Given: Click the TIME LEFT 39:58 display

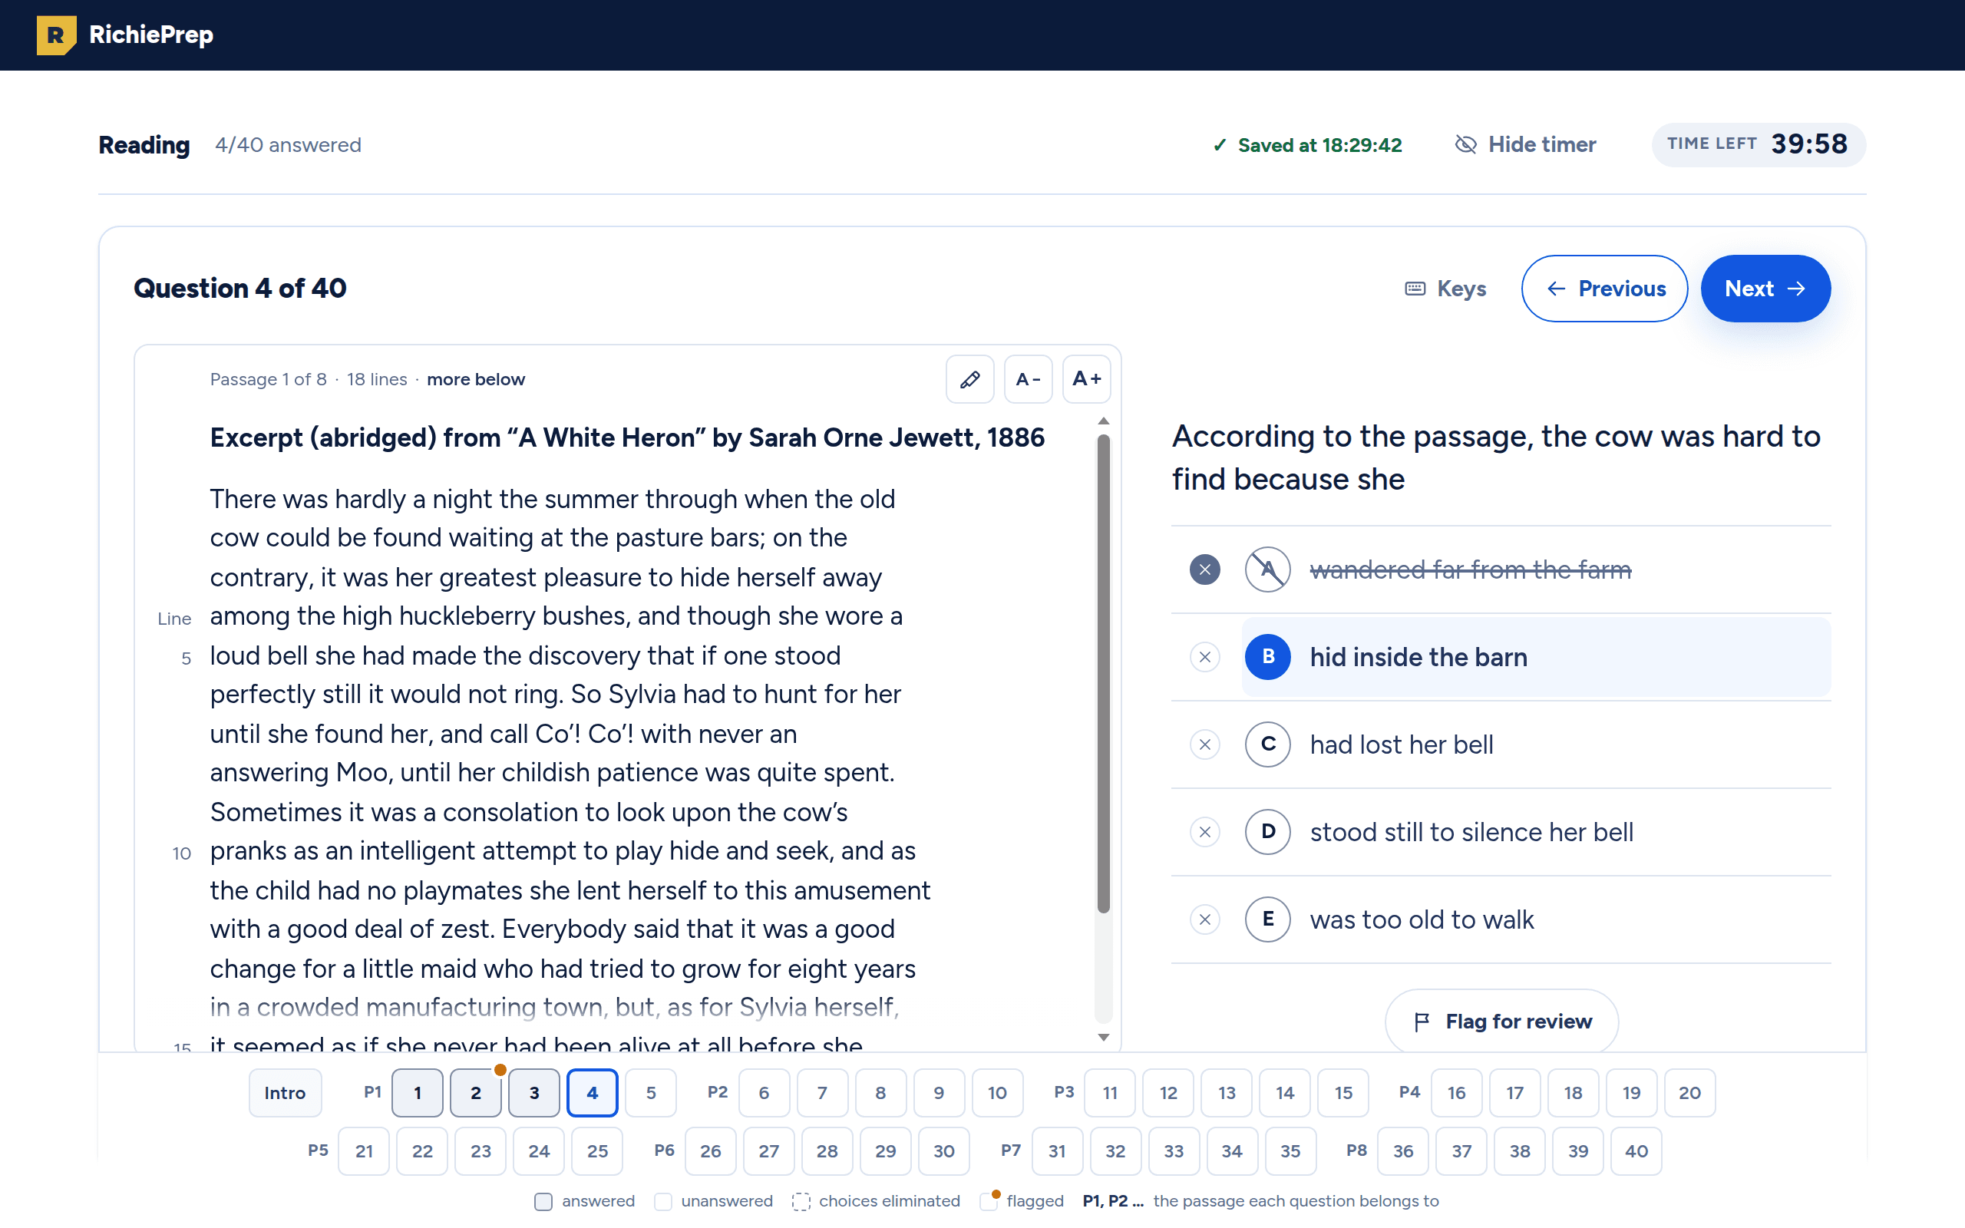Looking at the screenshot, I should pos(1759,144).
